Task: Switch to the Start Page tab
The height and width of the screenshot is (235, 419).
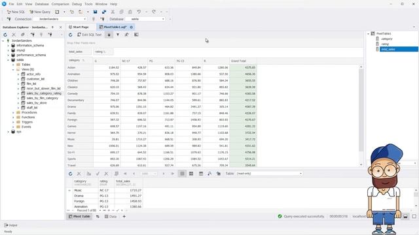Action: (x=79, y=27)
